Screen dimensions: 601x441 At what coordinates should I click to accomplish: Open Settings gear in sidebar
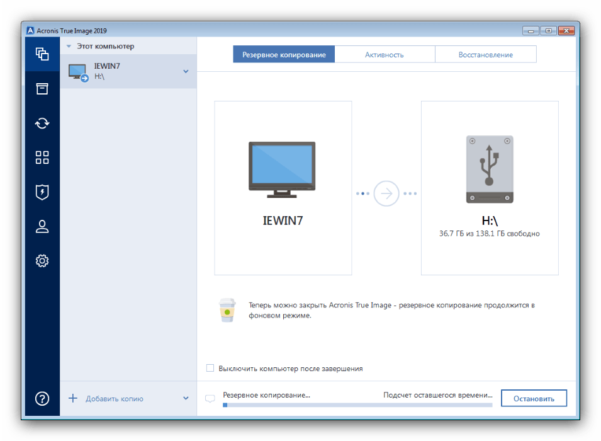42,260
